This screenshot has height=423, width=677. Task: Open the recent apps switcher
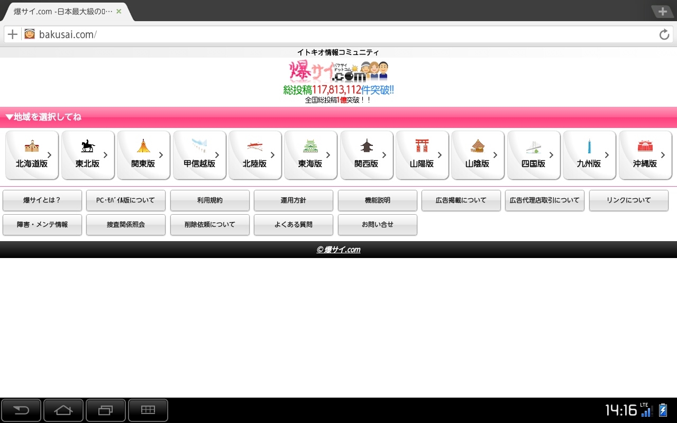pyautogui.click(x=106, y=410)
